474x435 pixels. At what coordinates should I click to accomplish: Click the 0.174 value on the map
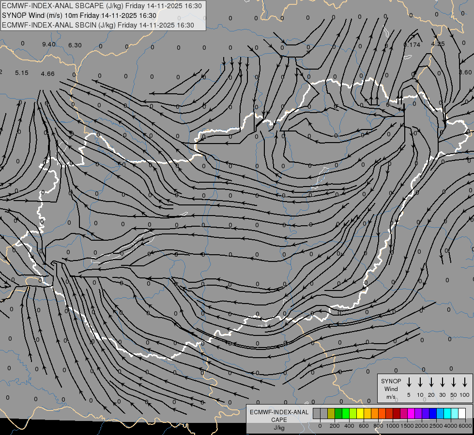pos(412,44)
